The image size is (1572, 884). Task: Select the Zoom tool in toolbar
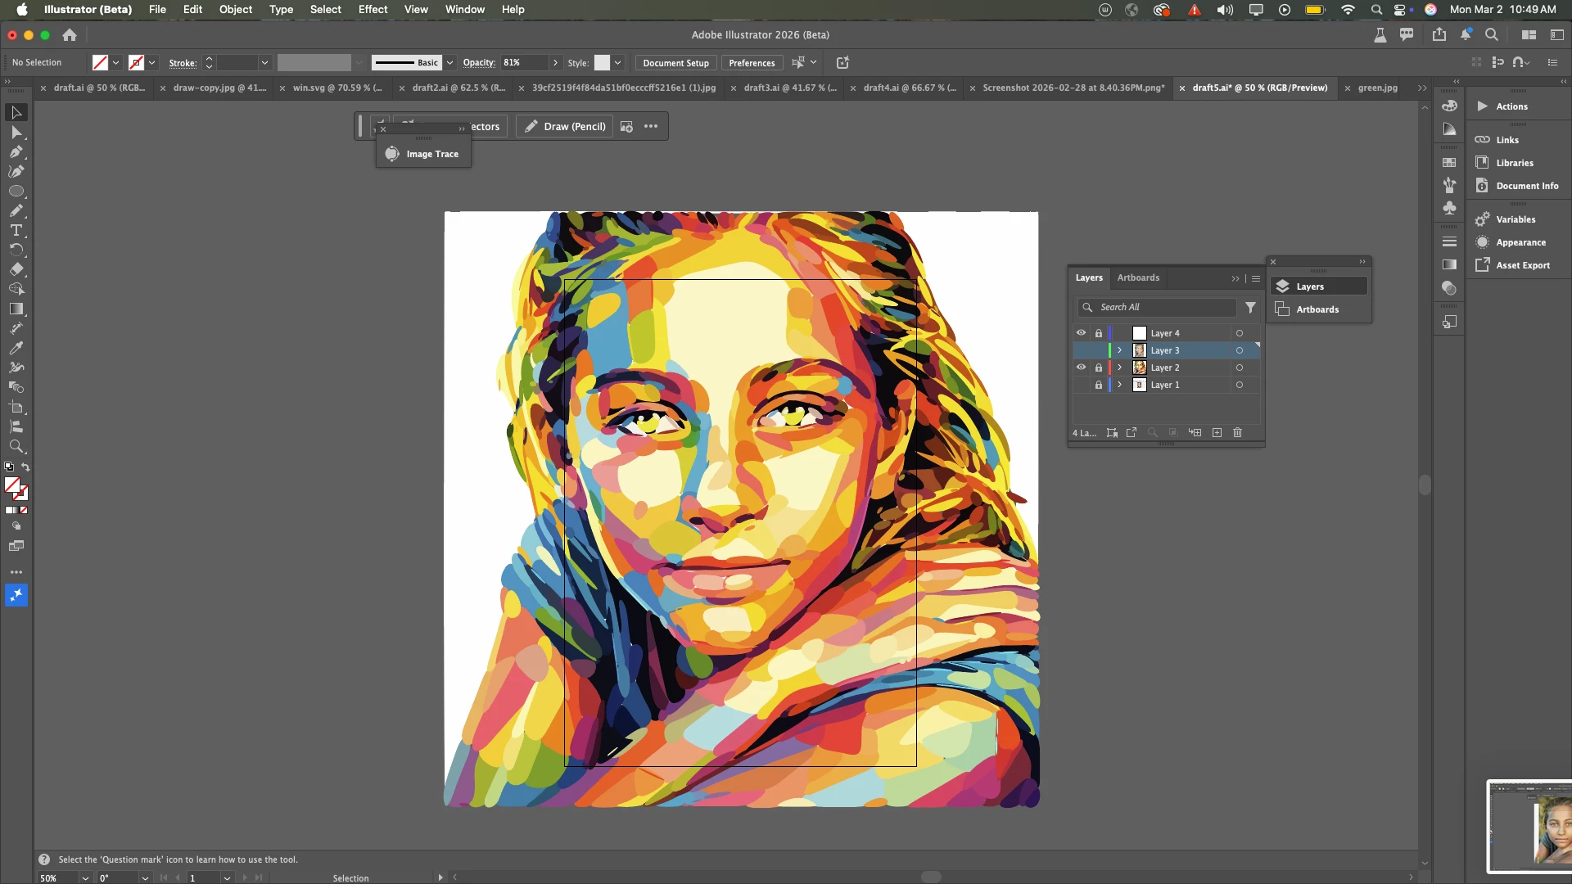pos(16,447)
